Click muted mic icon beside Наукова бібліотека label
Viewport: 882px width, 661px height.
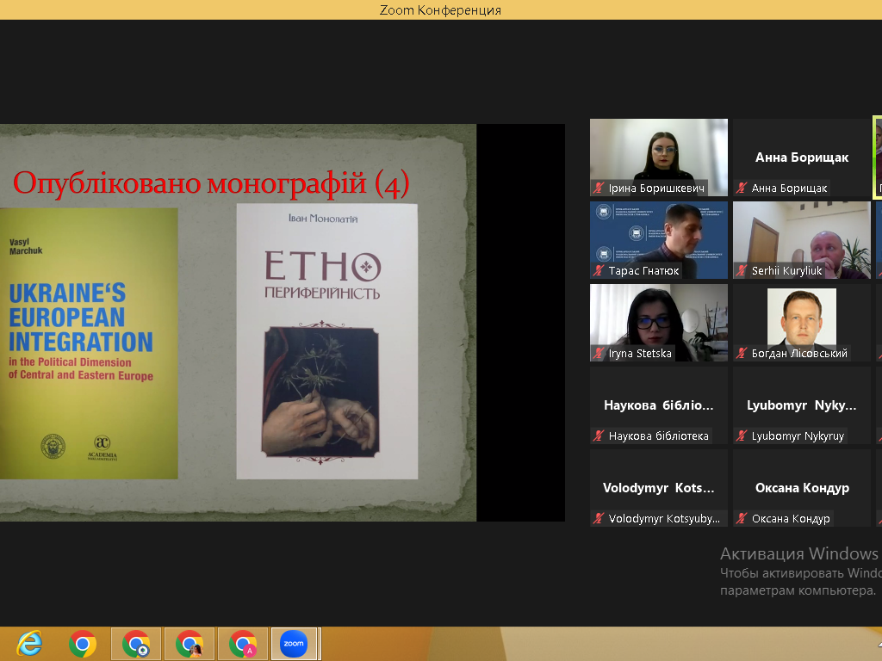coord(599,436)
